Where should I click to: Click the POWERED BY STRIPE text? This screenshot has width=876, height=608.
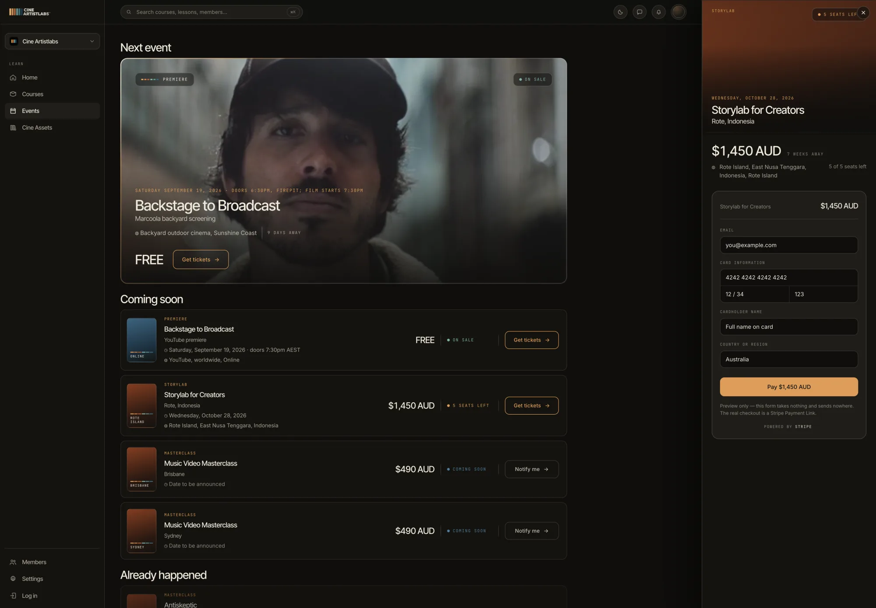click(788, 427)
